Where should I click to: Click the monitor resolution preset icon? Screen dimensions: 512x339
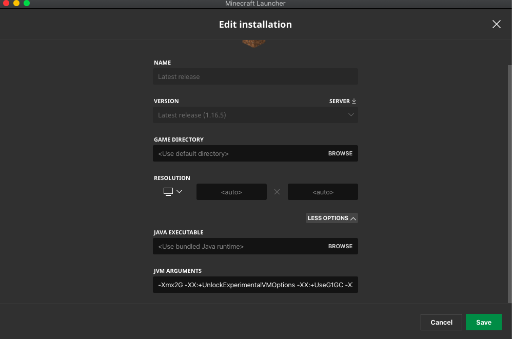click(168, 192)
